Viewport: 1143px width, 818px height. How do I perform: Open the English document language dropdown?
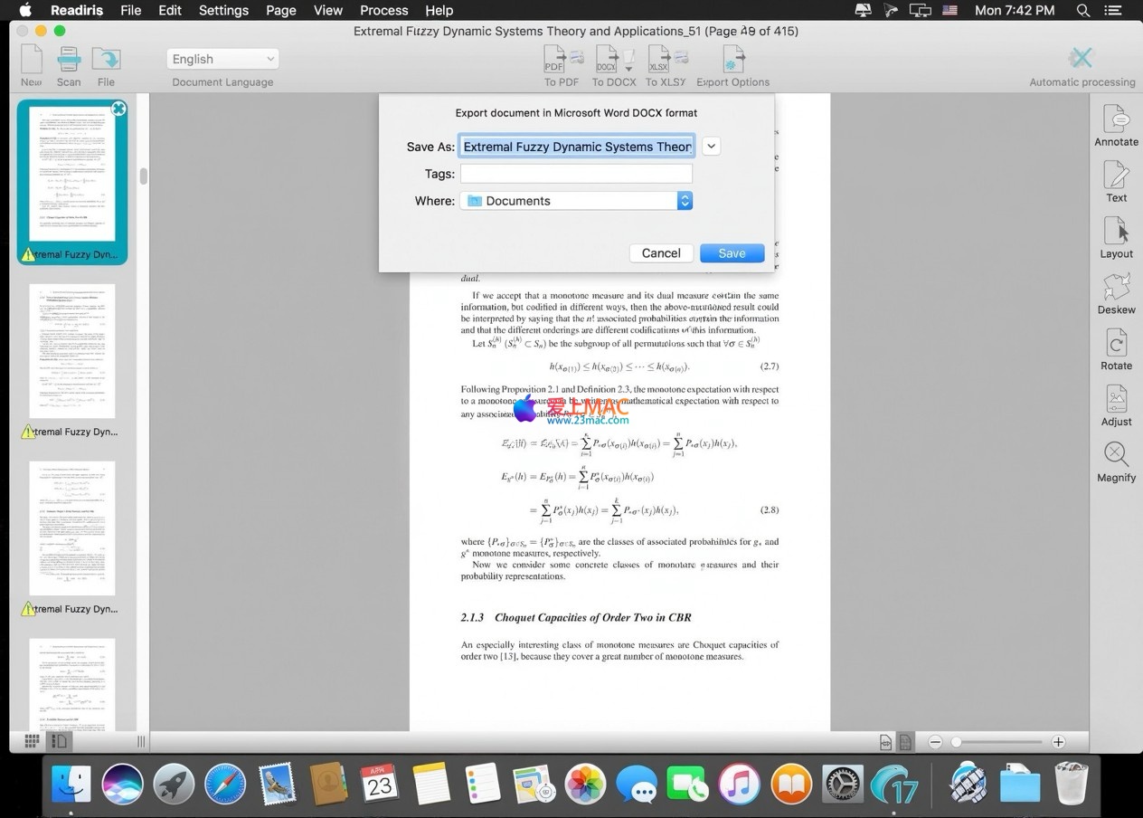coord(222,59)
